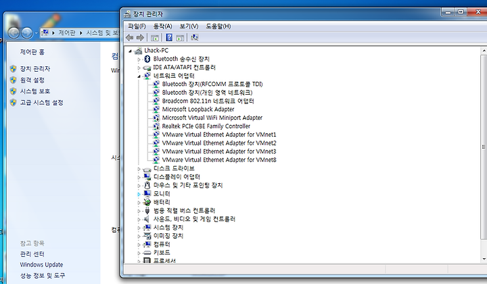Open the 도움말(H) menu
Screen dimensions: 487x284
pos(218,26)
